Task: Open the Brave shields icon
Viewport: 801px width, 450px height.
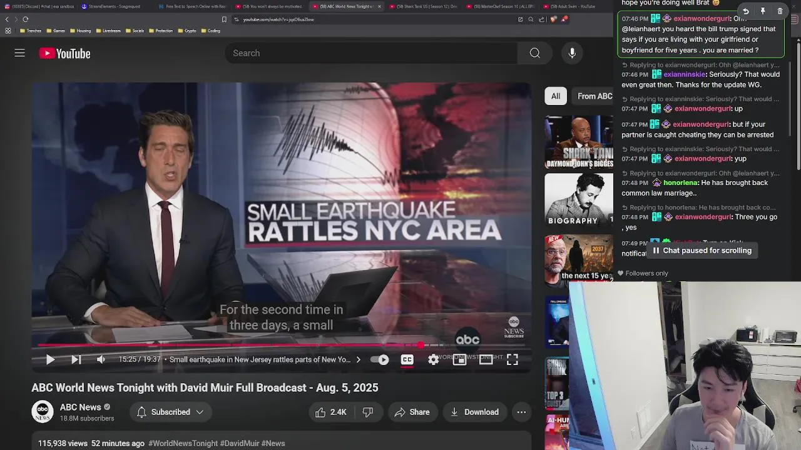Action: 553,19
